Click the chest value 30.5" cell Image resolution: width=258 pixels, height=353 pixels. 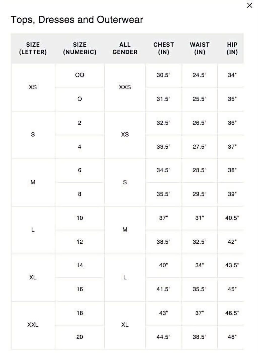coord(164,75)
